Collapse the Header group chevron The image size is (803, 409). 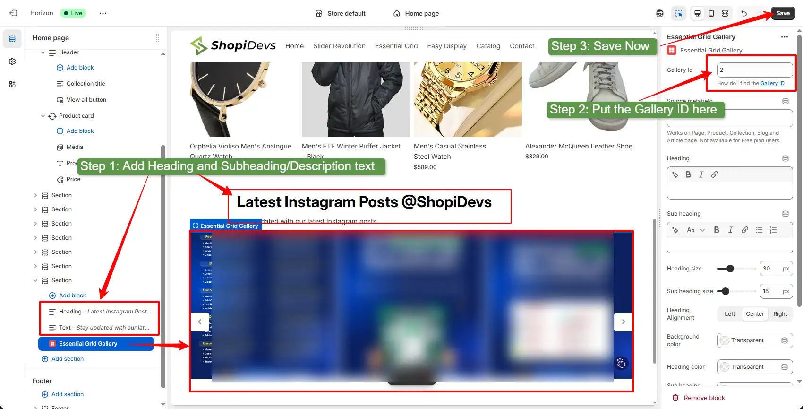point(43,52)
